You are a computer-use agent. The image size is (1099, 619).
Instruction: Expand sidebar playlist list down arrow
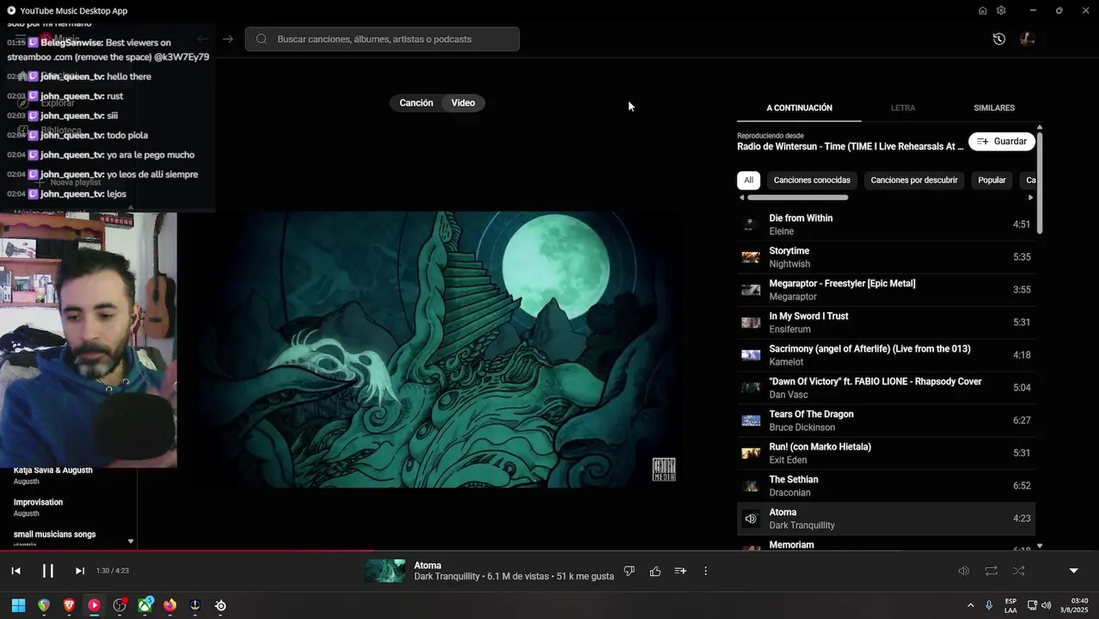point(131,542)
